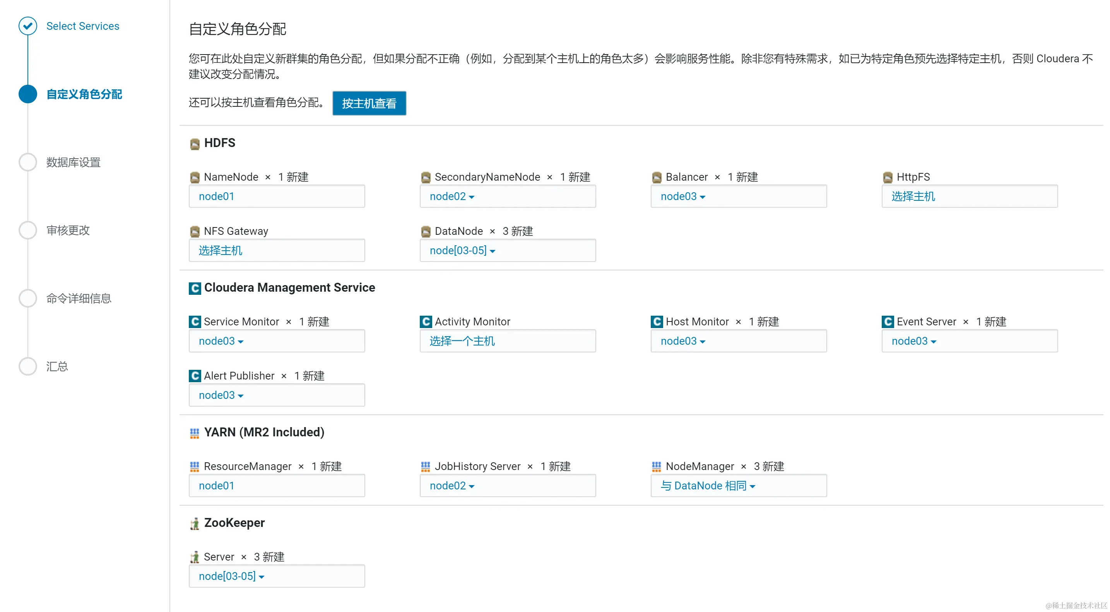This screenshot has width=1110, height=612.
Task: Click the completed Select Services checkmark icon
Action: pyautogui.click(x=28, y=26)
